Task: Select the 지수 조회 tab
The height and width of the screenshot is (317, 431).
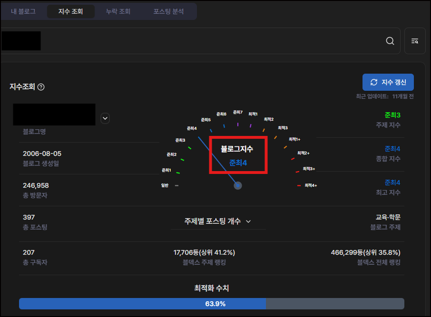Action: click(70, 11)
